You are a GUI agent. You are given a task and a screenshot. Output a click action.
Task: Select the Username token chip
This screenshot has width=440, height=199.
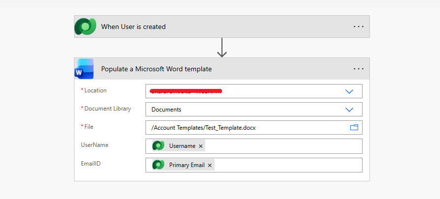click(179, 145)
